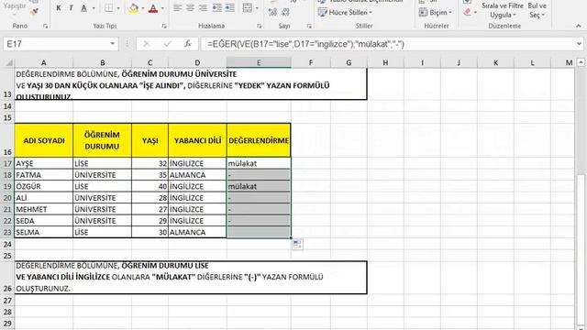Click the Name Box showing E17
Image resolution: width=587 pixels, height=330 pixels.
pos(56,44)
